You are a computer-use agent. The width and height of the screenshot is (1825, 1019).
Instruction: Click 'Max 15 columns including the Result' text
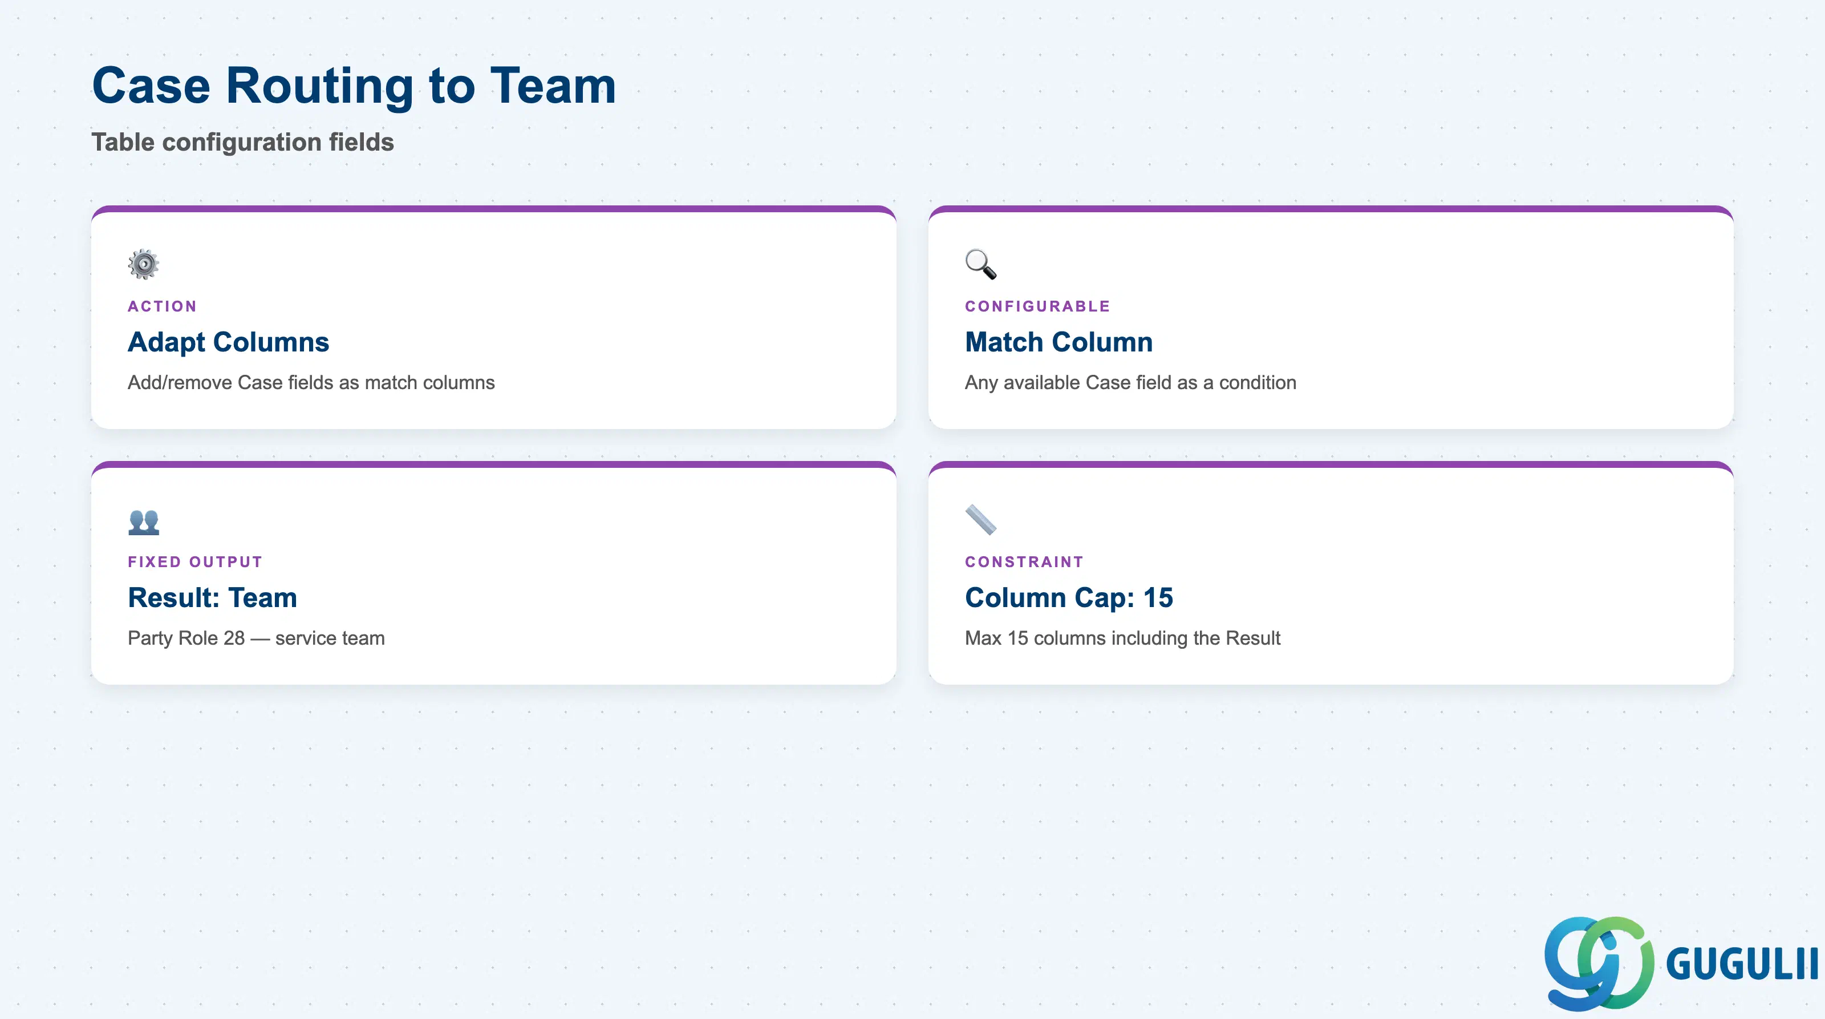point(1123,638)
